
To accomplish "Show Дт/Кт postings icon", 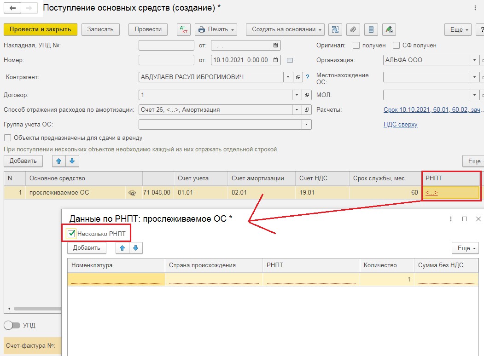I will 184,29.
